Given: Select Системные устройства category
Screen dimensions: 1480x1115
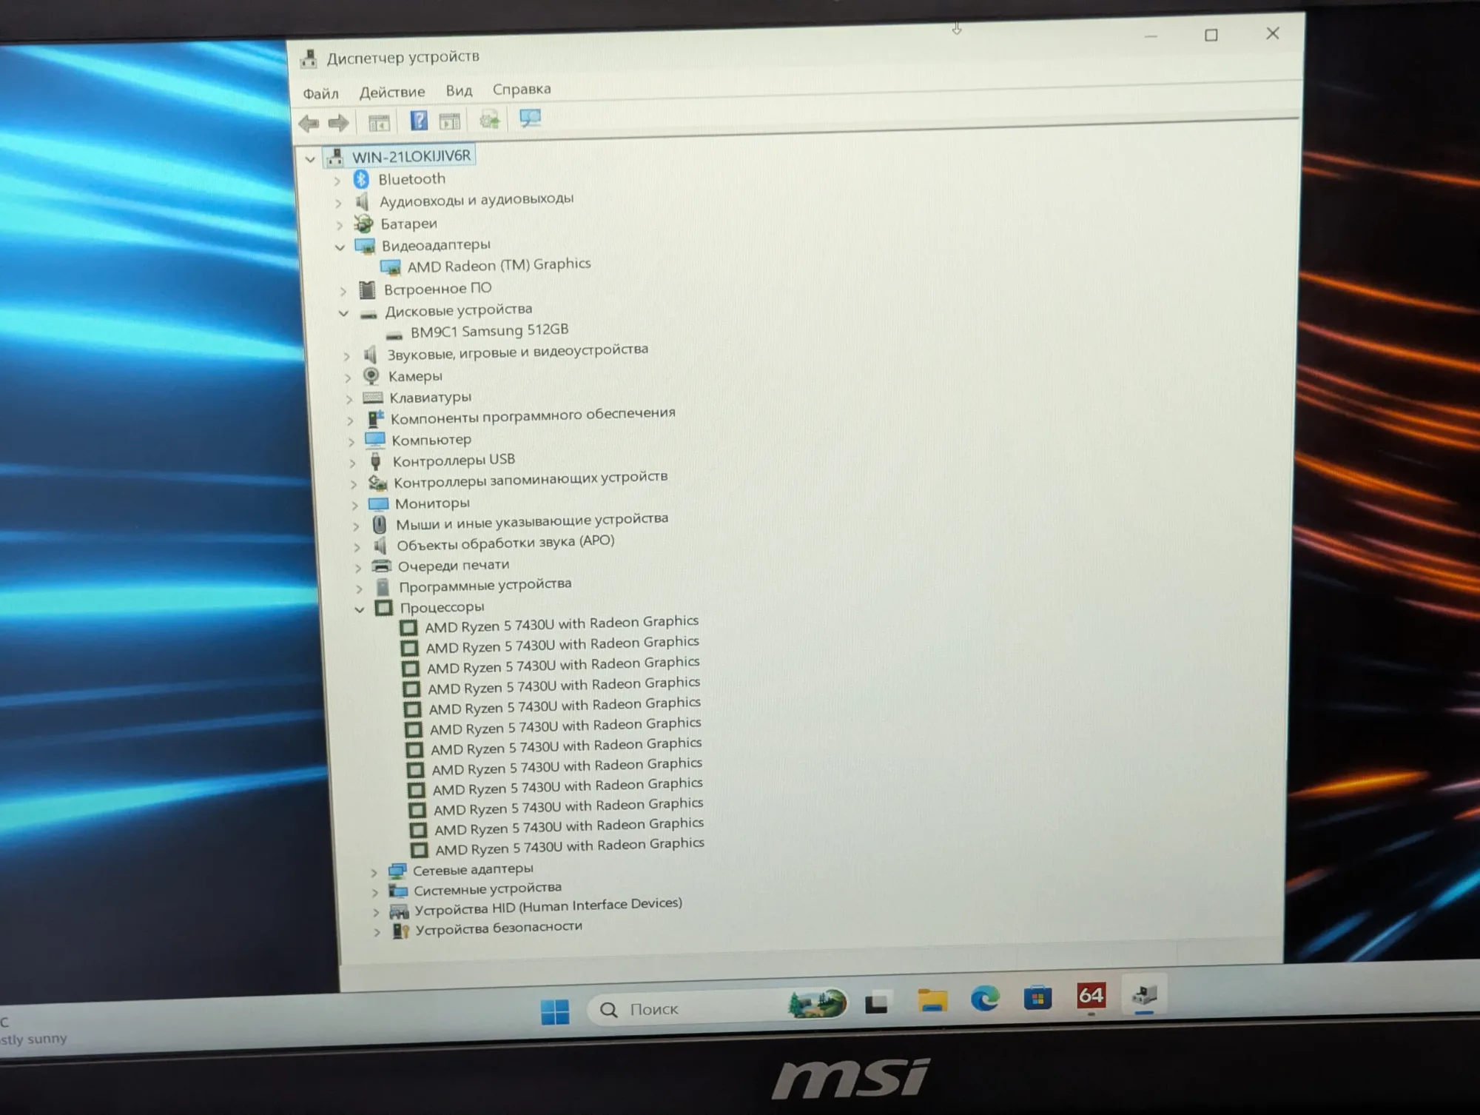Looking at the screenshot, I should pos(488,888).
